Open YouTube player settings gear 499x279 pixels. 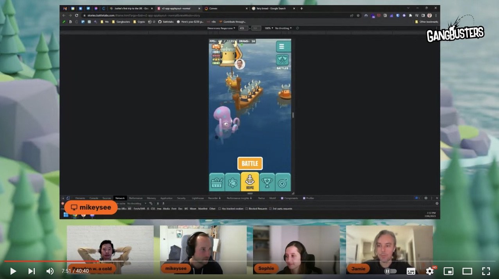click(430, 271)
